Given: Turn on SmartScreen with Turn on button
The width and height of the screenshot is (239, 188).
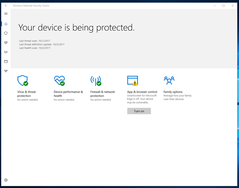Looking at the screenshot, I should pos(139,111).
